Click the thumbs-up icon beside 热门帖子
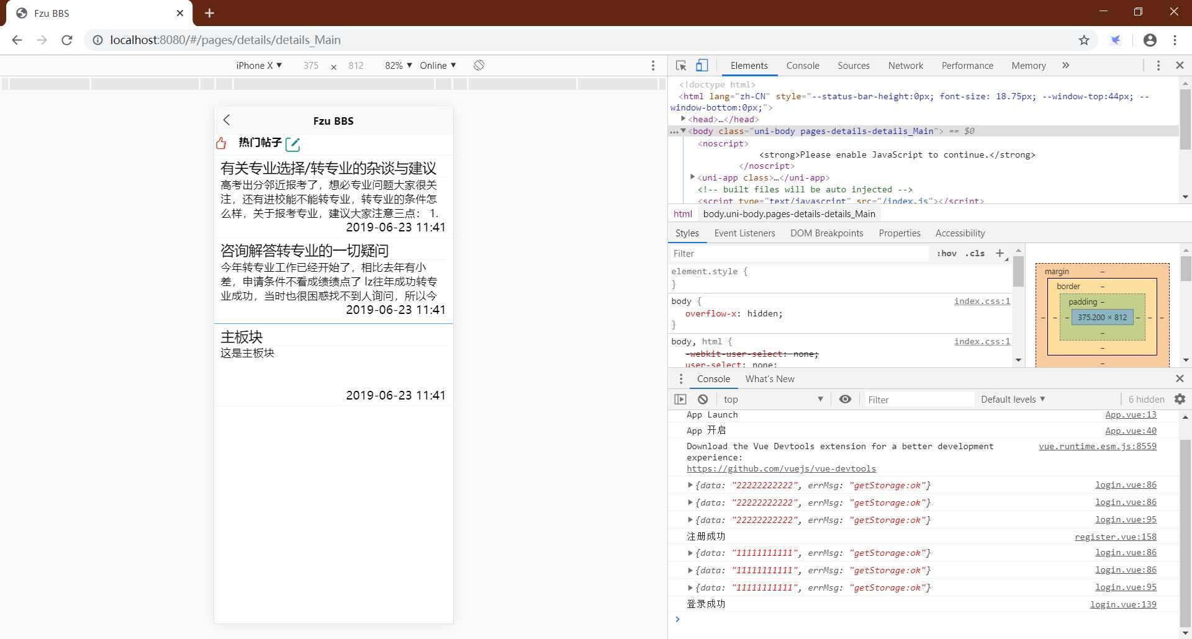Viewport: 1192px width, 639px height. tap(221, 143)
